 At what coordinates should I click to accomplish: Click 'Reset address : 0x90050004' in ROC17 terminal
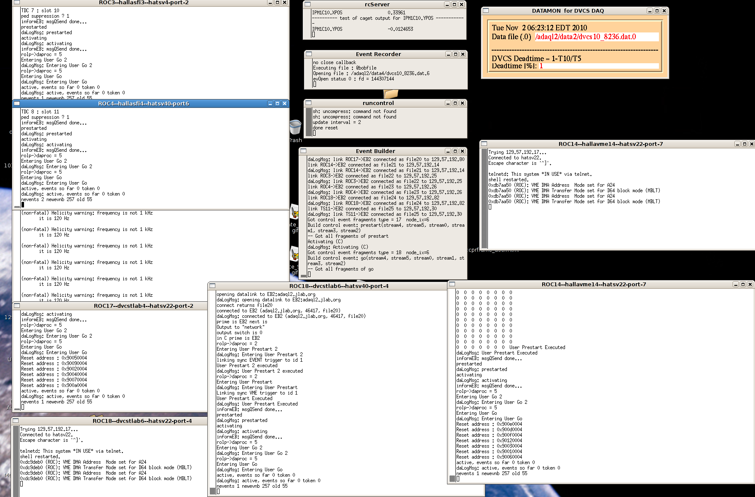click(x=54, y=358)
